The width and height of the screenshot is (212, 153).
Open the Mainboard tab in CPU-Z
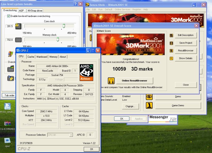(42, 57)
